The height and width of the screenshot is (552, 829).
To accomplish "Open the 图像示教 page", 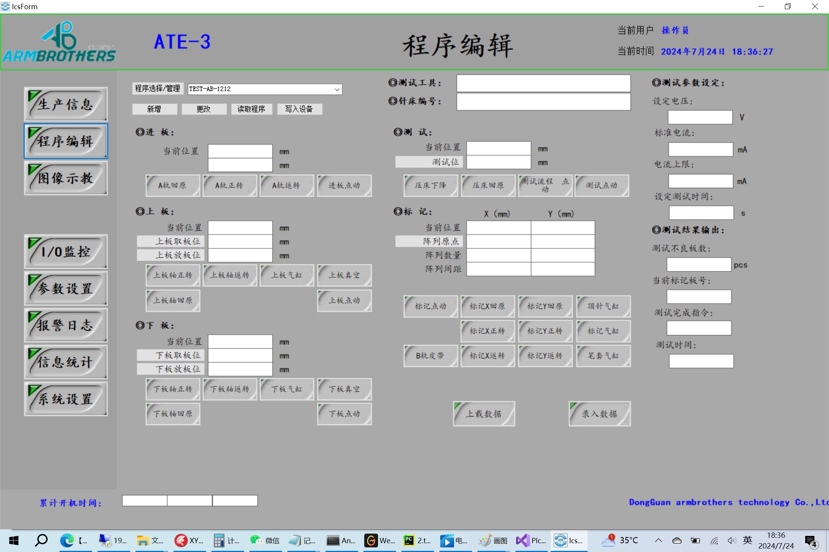I will tap(66, 178).
